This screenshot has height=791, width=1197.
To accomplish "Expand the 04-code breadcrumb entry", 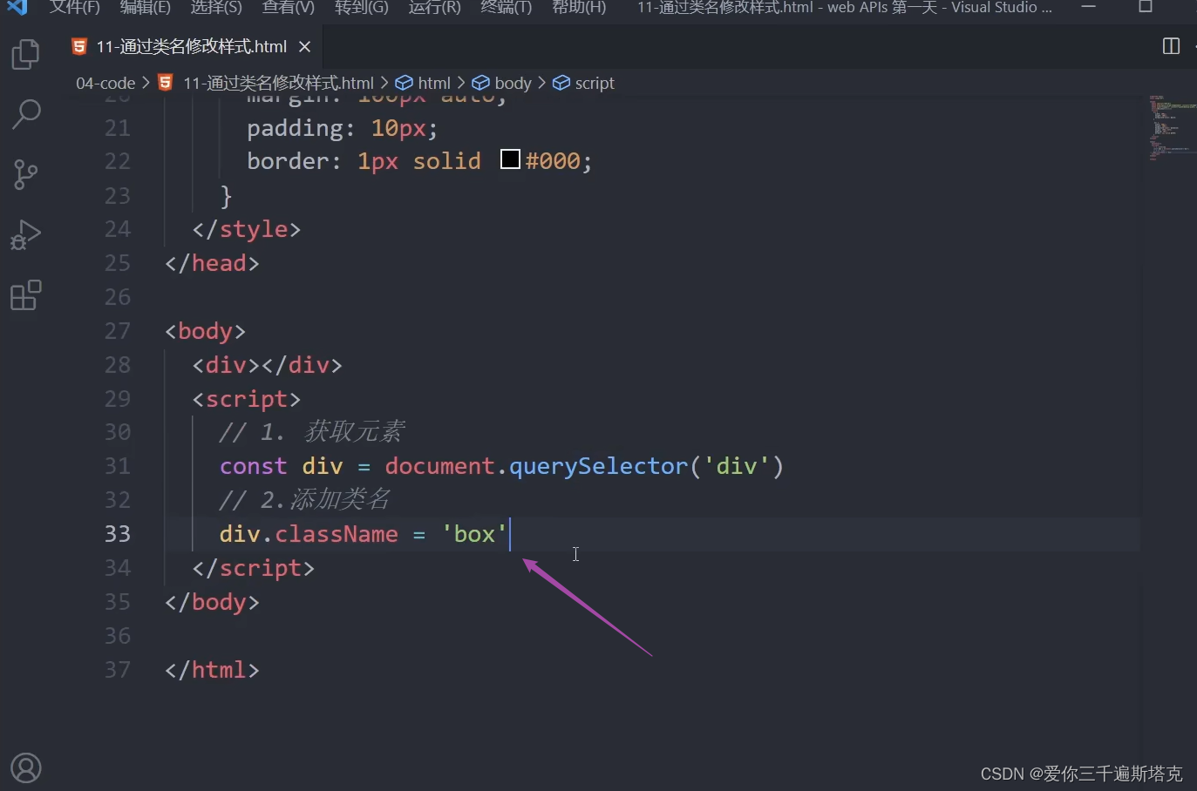I will (x=105, y=82).
